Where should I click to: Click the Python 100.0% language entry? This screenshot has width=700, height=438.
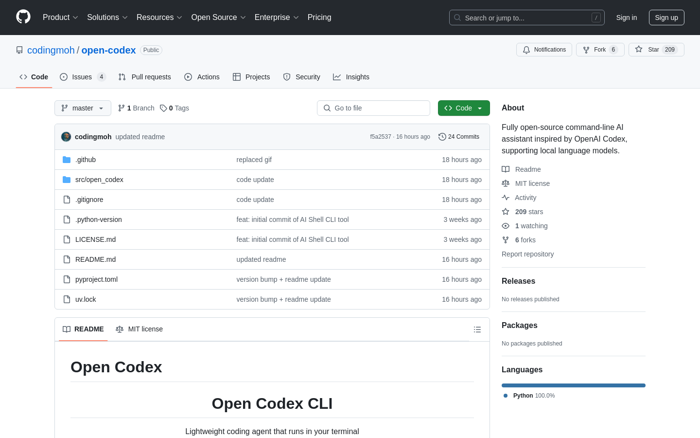pos(529,396)
